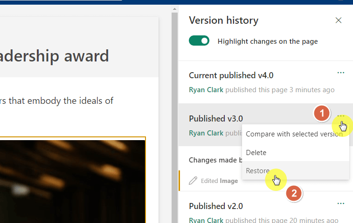
Task: Select Delete from the context menu
Action: coord(295,152)
